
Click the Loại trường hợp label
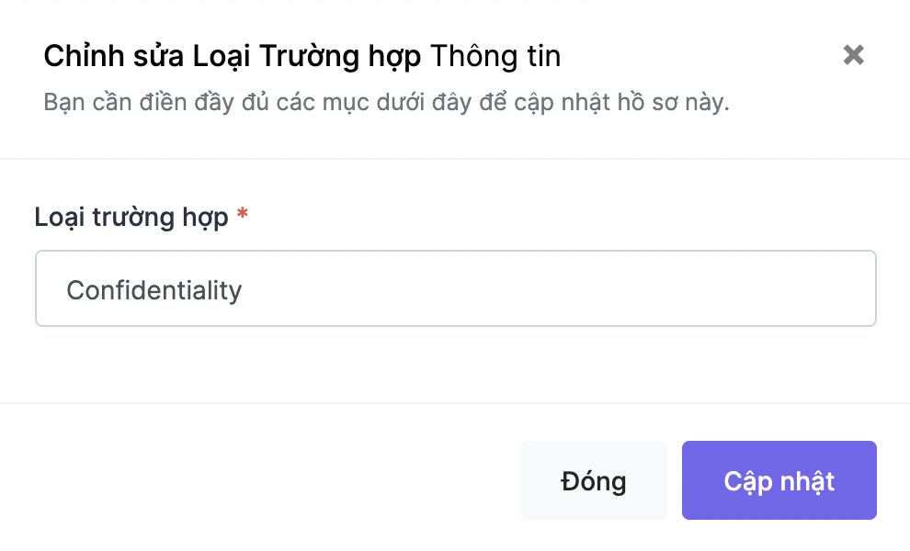131,218
